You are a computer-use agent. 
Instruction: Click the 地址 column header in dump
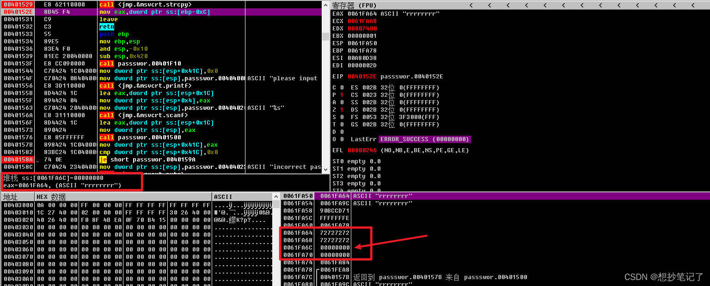coord(18,197)
